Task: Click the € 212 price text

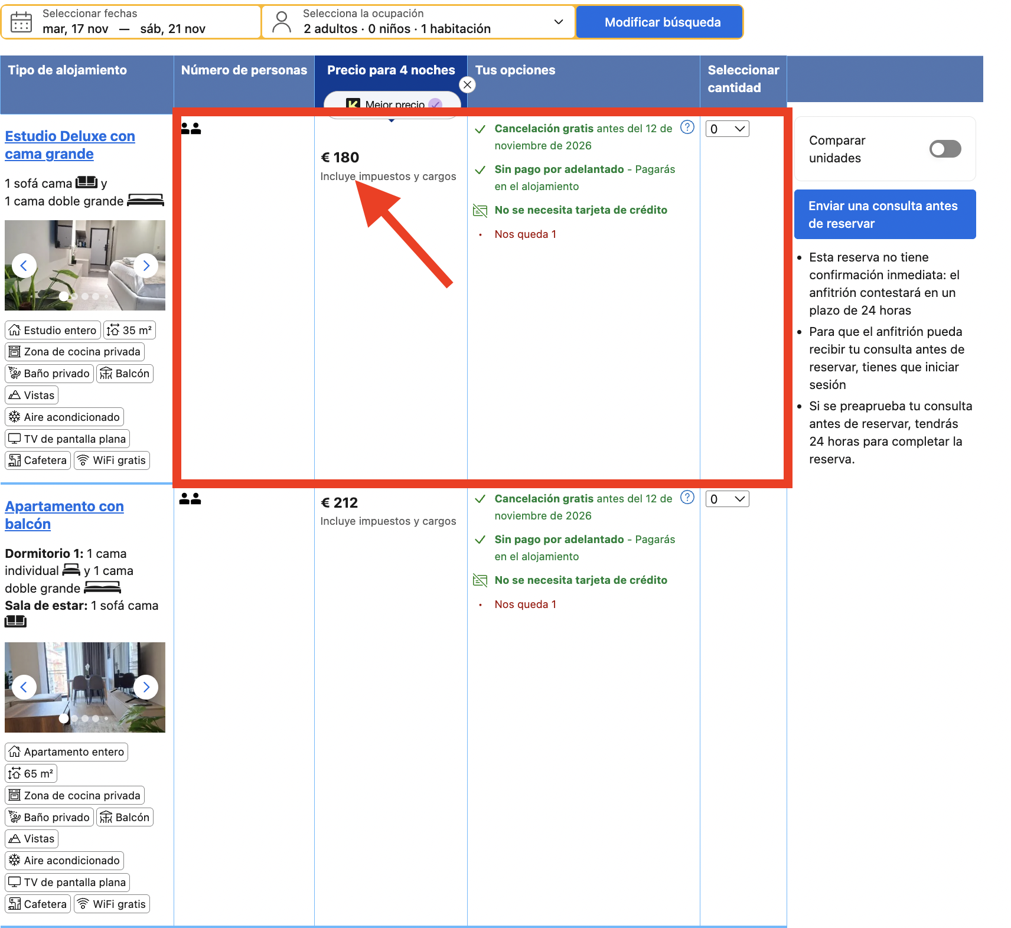Action: [x=340, y=503]
